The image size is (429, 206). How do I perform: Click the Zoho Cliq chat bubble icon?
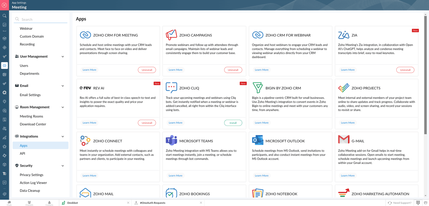[x=171, y=88]
